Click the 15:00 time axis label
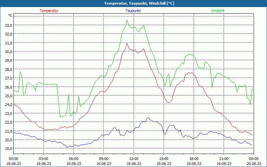Image resolution: width=267 pixels, height=167 pixels. click(x=164, y=159)
